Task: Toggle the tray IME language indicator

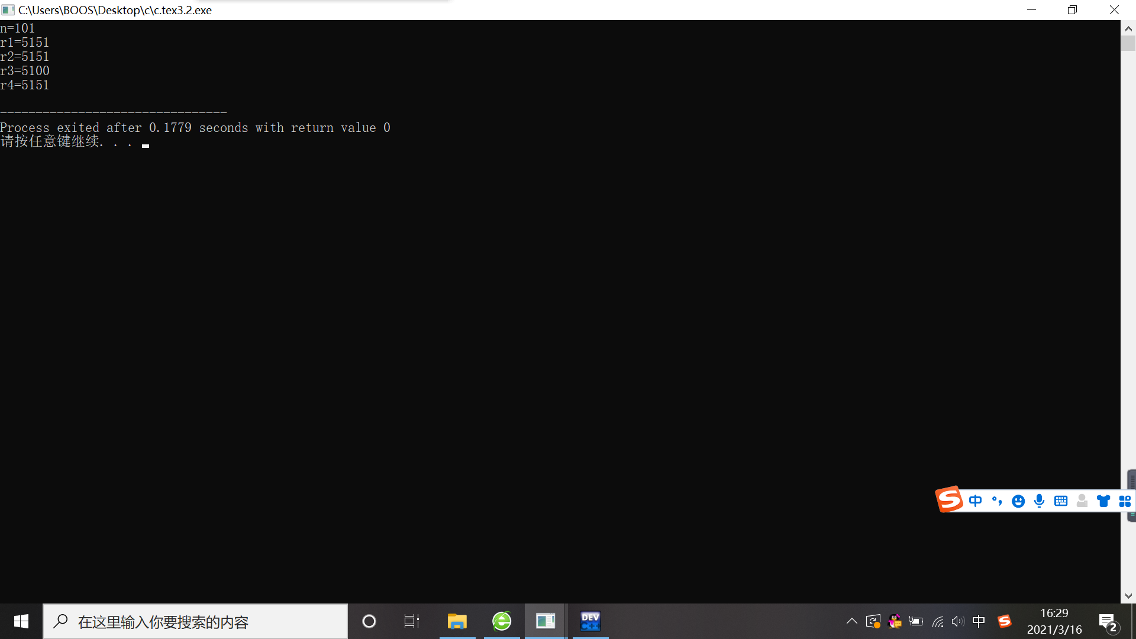Action: coord(979,621)
